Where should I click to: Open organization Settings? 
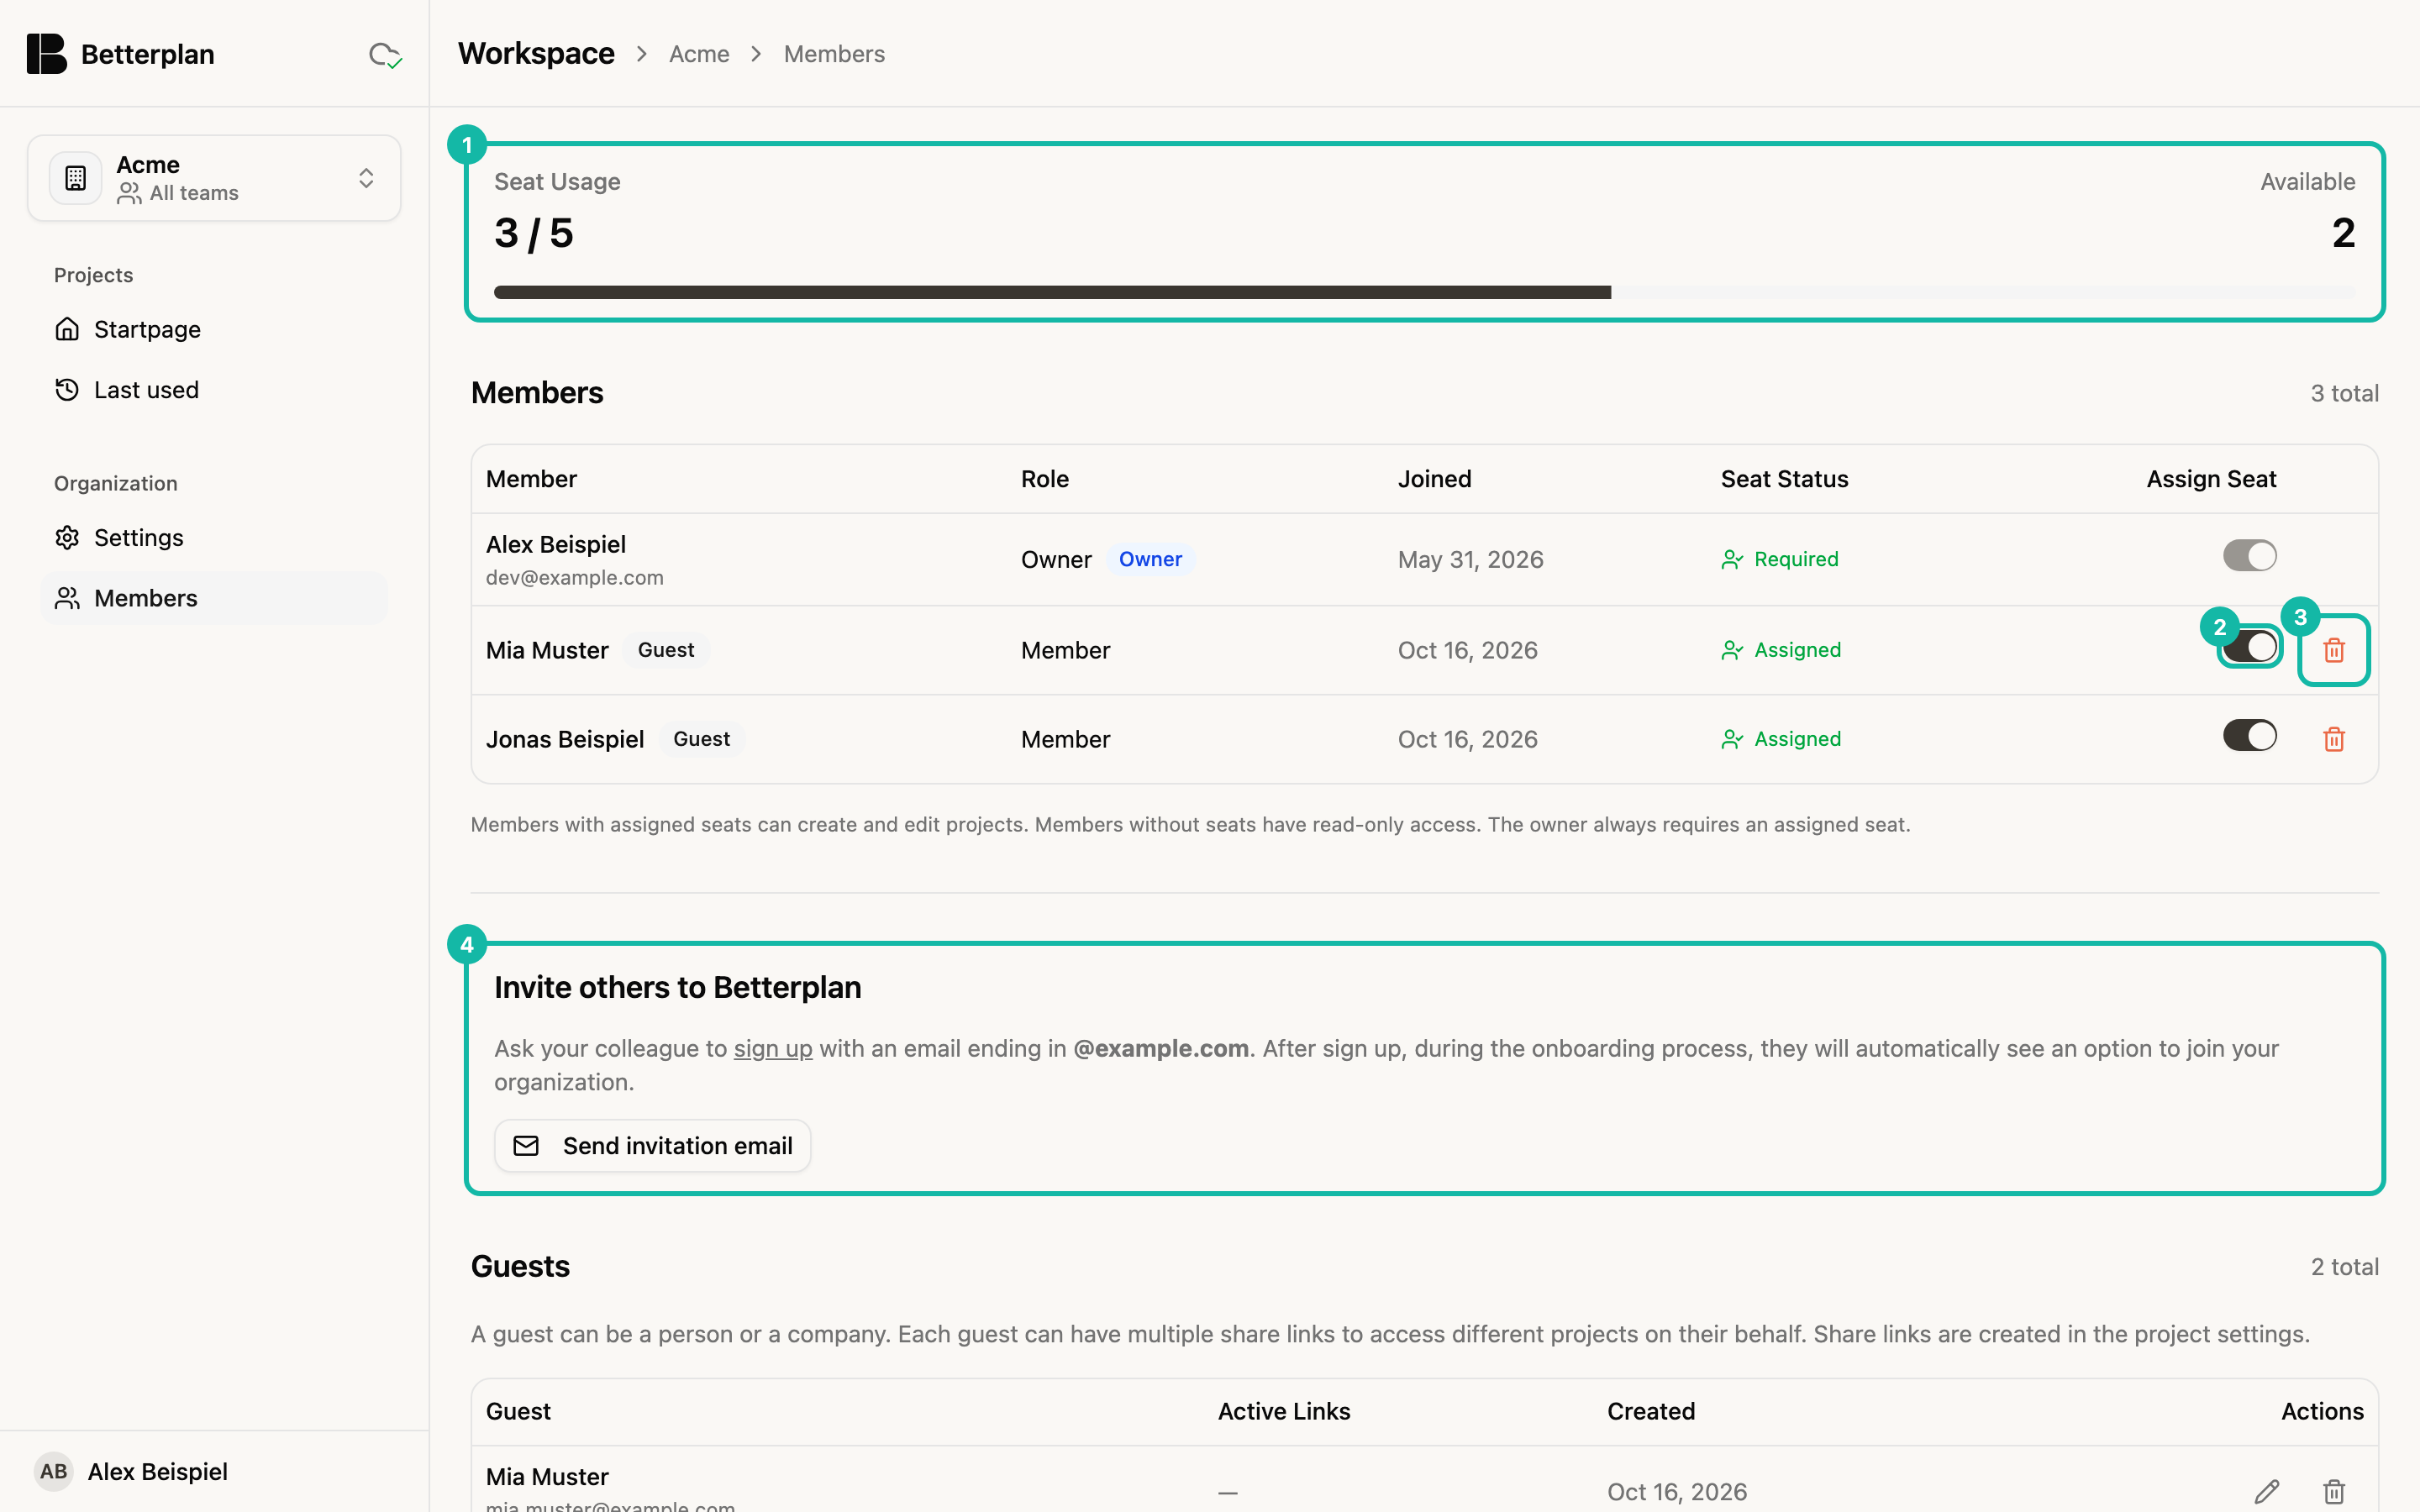(x=214, y=538)
